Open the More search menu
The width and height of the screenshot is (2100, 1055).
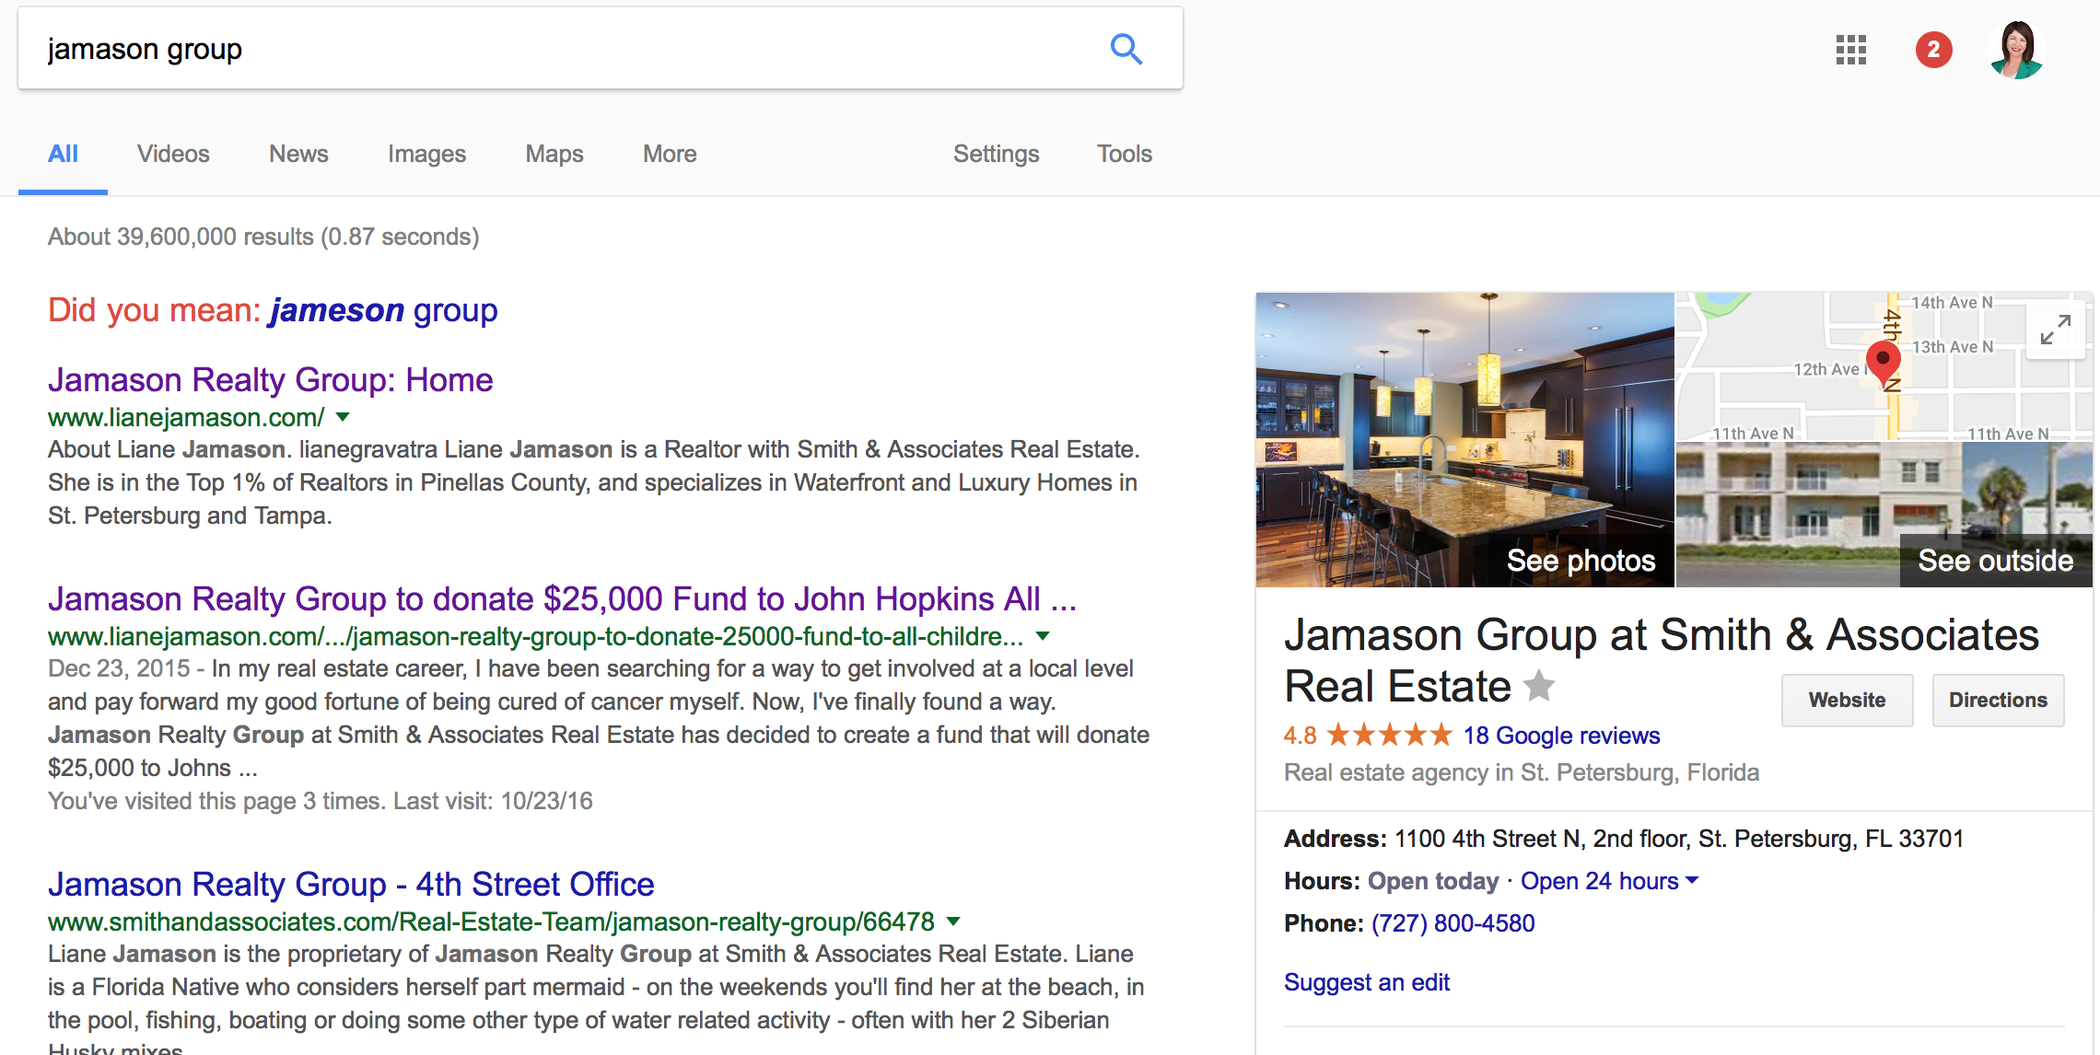670,154
